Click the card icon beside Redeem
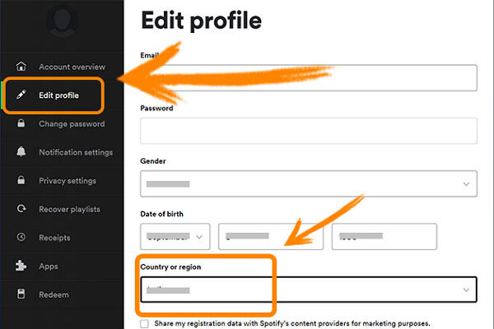The width and height of the screenshot is (494, 329). [x=21, y=294]
